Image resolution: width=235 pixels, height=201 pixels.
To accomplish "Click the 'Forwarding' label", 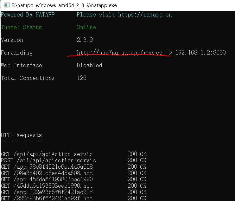I will pyautogui.click(x=17, y=53).
